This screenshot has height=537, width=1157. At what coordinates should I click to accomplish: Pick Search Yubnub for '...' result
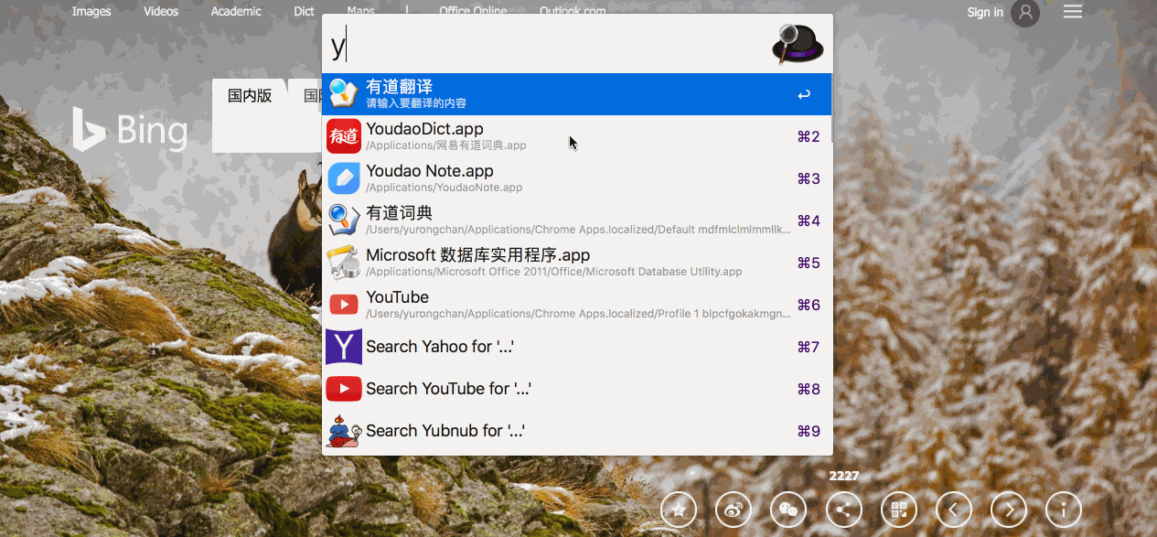point(577,431)
